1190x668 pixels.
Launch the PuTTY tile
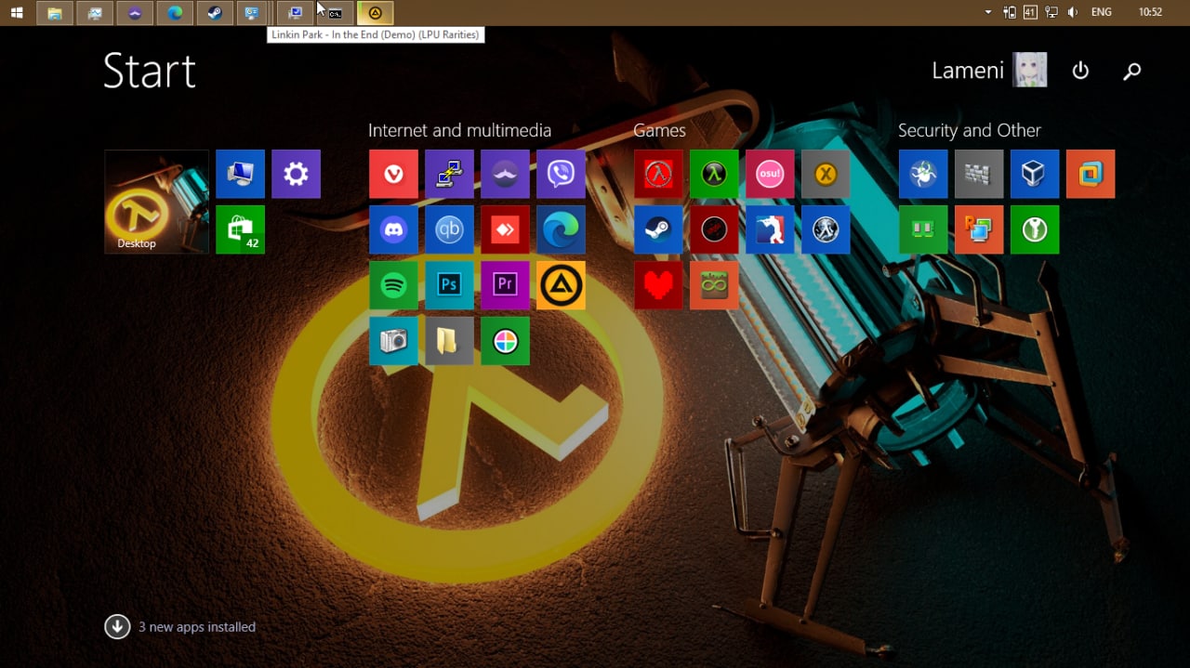click(x=449, y=174)
